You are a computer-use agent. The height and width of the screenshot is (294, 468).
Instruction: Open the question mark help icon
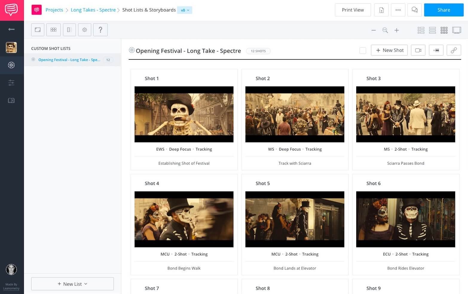[x=100, y=30]
